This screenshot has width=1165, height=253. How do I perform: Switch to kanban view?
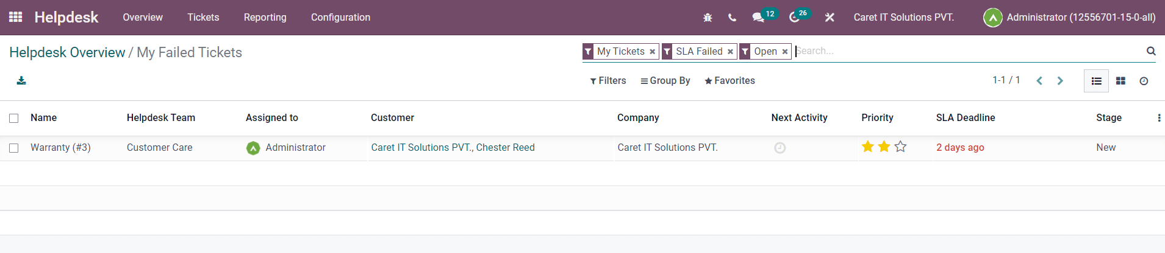pyautogui.click(x=1120, y=81)
